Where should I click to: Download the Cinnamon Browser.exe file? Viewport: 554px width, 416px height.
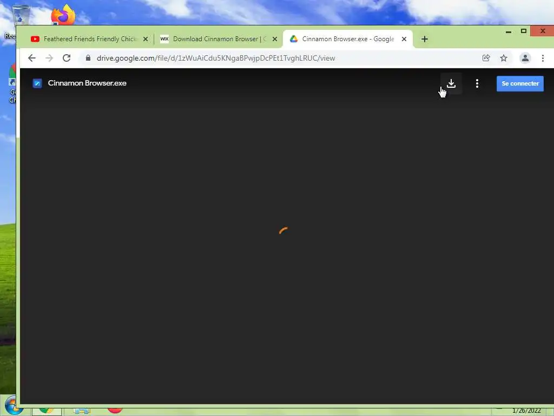(451, 83)
